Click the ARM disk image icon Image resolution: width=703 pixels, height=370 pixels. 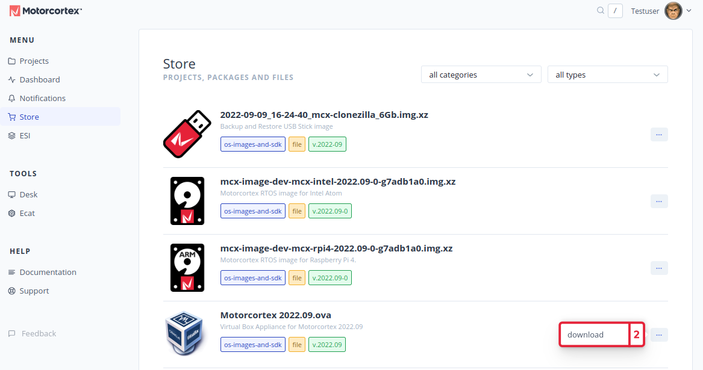click(187, 267)
